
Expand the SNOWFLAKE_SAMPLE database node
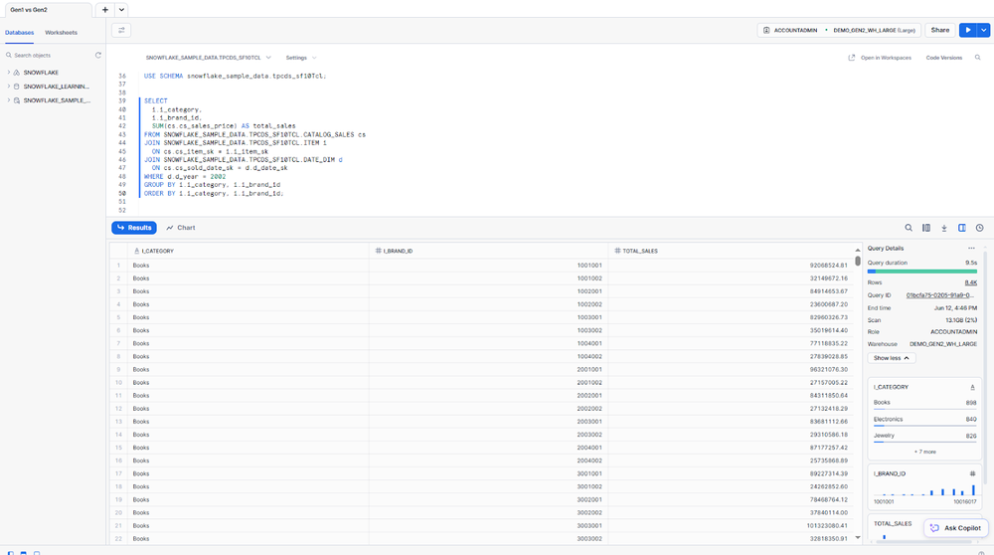coord(8,100)
